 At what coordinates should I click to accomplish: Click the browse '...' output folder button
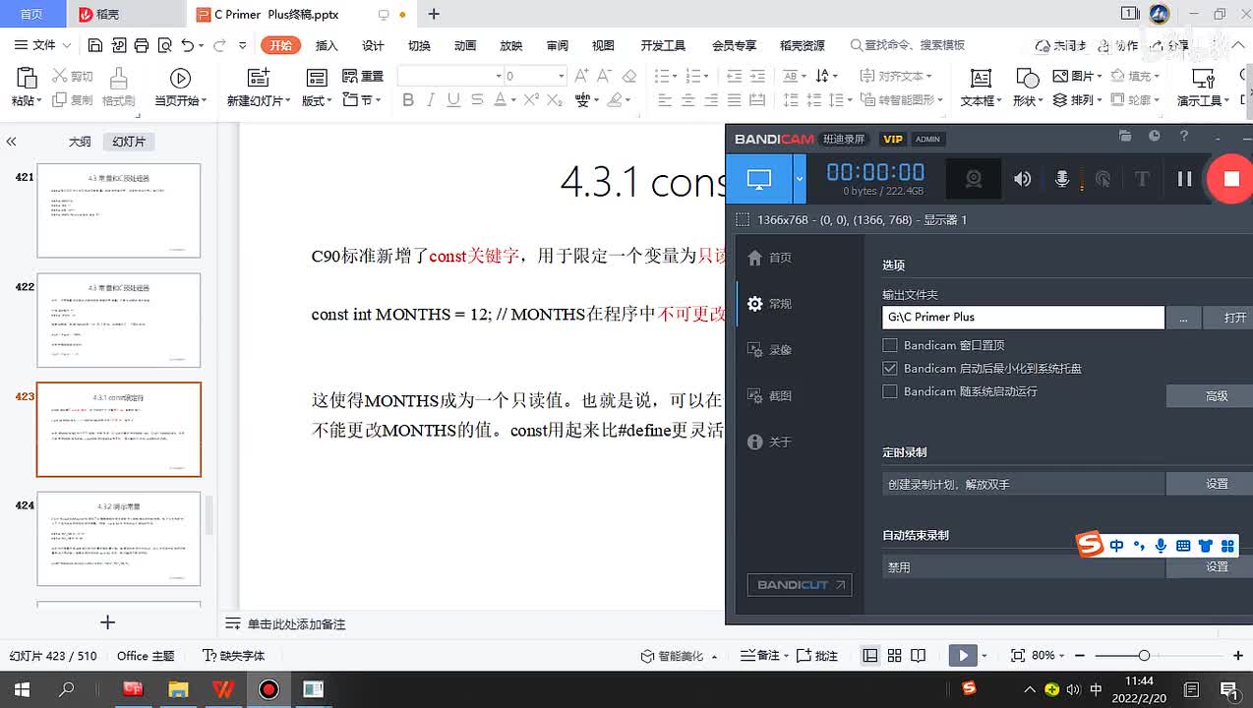pyautogui.click(x=1184, y=317)
